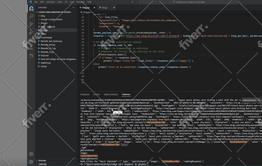Viewport: 262px width, 166px height.
Task: Open the File menu
Action: (x=36, y=2)
